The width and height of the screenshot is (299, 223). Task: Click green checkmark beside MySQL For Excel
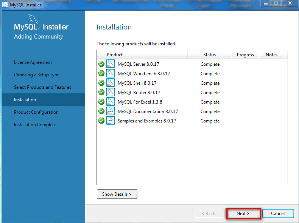101,102
